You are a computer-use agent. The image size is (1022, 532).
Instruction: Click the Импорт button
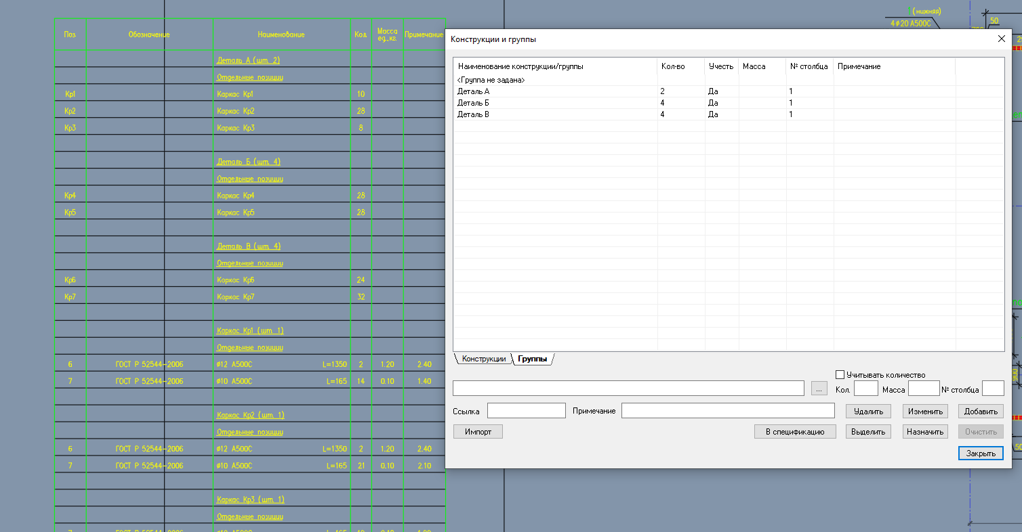[x=478, y=431]
